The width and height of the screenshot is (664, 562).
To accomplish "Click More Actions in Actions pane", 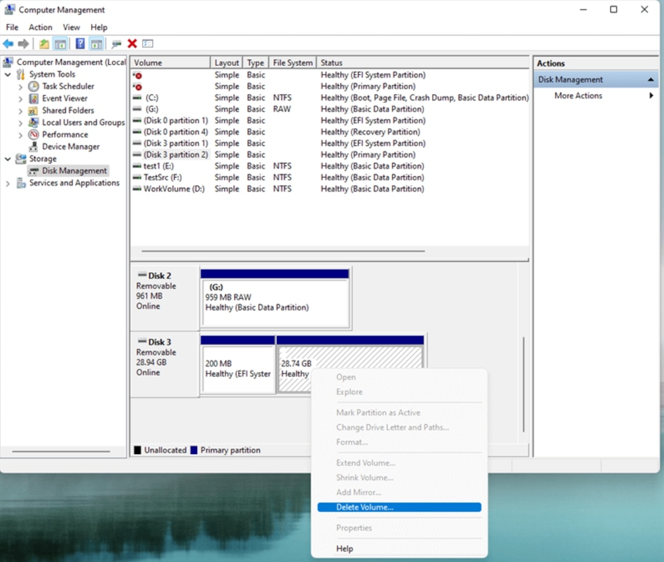I will [578, 96].
